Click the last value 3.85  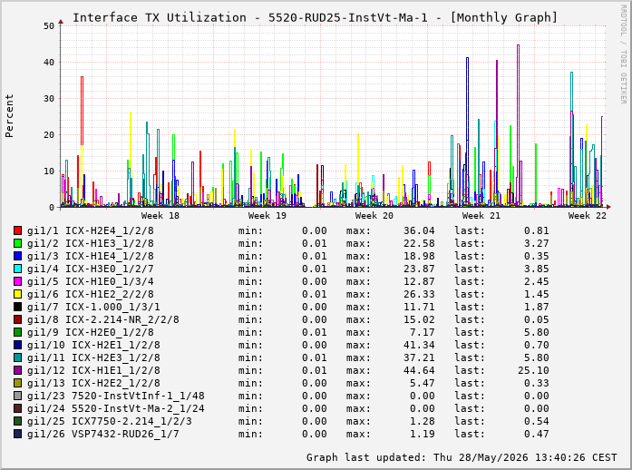tap(537, 269)
